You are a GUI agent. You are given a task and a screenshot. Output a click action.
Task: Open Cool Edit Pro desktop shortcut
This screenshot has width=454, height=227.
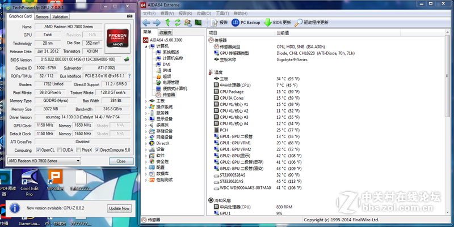pos(29,182)
